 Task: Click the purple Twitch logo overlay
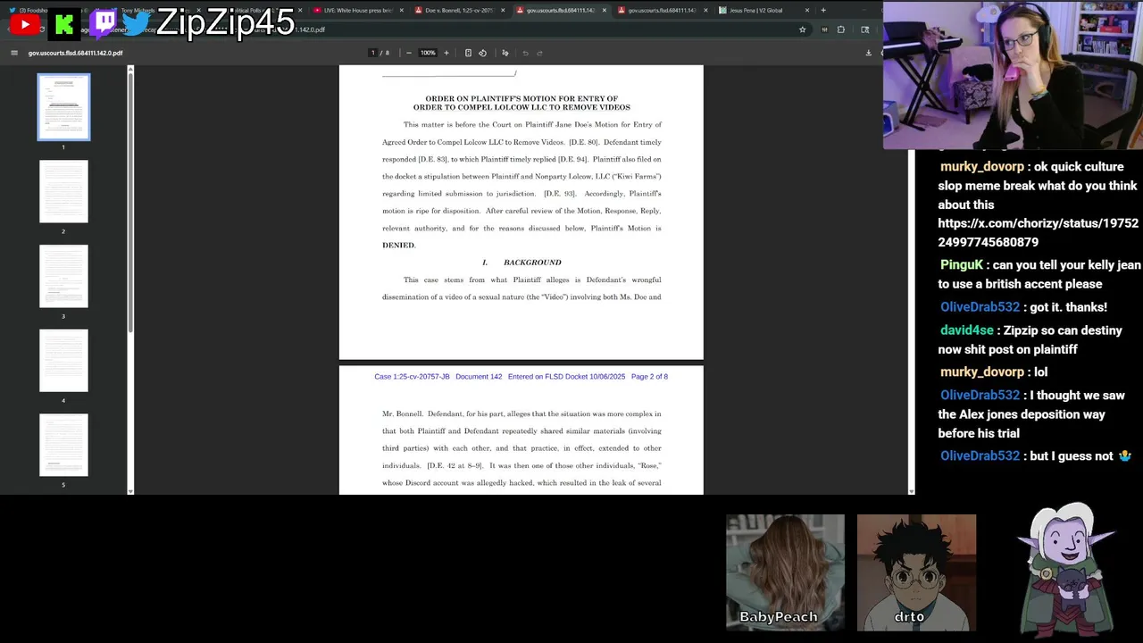[104, 23]
